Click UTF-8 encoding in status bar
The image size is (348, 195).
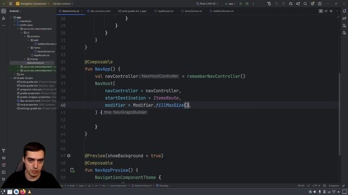[x=316, y=186]
